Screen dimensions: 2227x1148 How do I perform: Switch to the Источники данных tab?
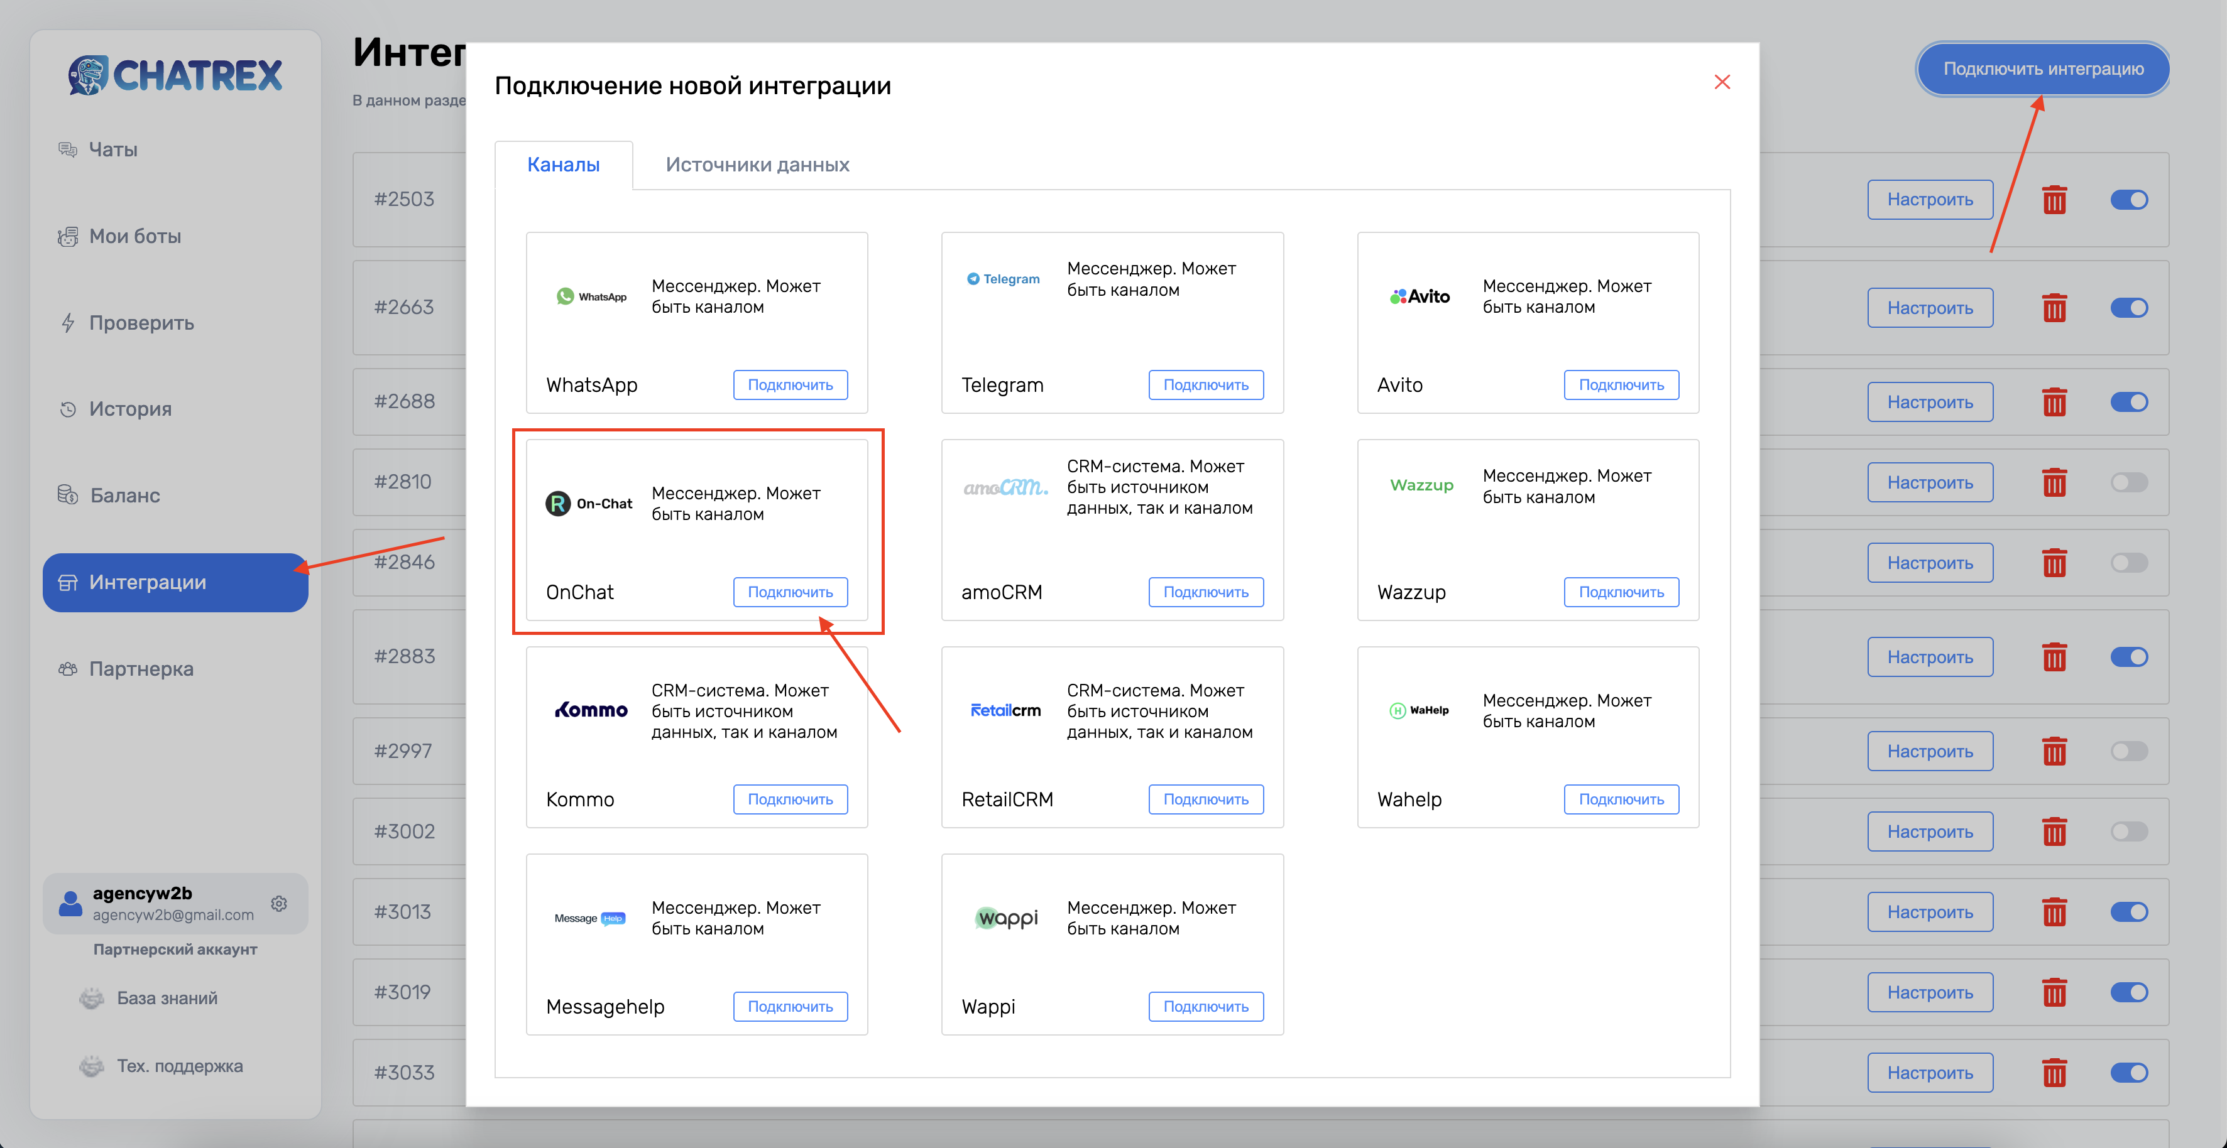point(757,165)
